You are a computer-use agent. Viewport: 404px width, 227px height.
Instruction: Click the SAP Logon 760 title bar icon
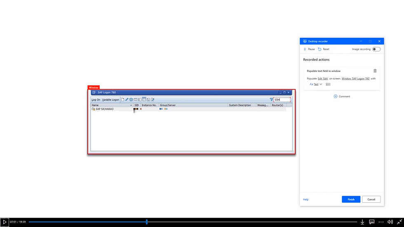click(x=94, y=92)
